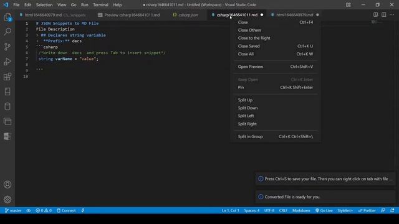399x224 pixels.
Task: Open the database view in activity bar
Action: [7, 106]
